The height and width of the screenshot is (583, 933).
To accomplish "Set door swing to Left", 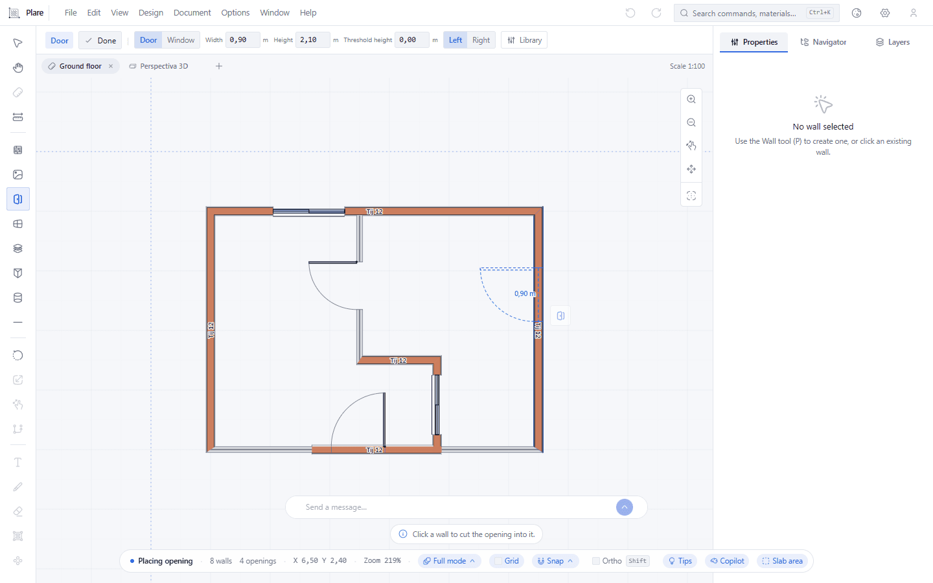I will point(455,40).
